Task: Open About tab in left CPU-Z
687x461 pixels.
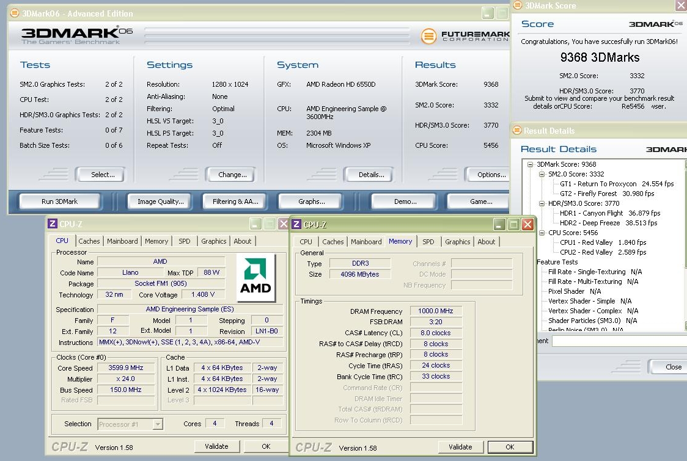Action: 242,241
